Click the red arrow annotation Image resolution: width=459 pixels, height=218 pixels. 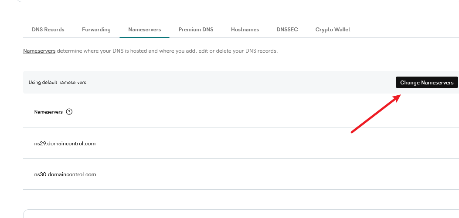[x=375, y=113]
